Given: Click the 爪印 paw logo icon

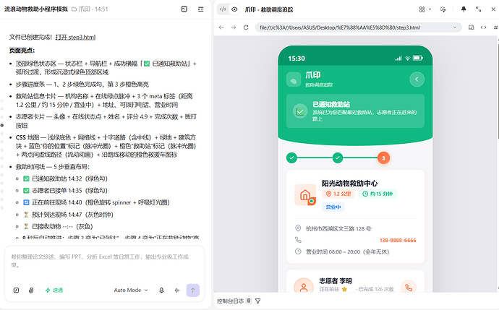Looking at the screenshot, I should 294,79.
